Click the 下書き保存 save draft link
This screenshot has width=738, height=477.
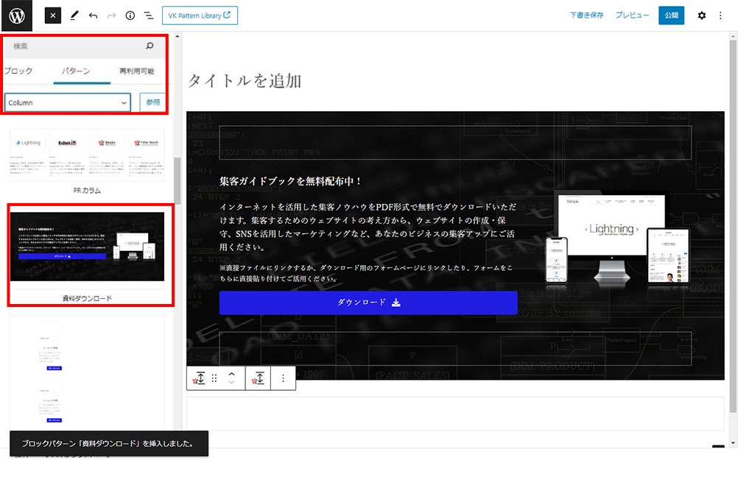[x=586, y=15]
